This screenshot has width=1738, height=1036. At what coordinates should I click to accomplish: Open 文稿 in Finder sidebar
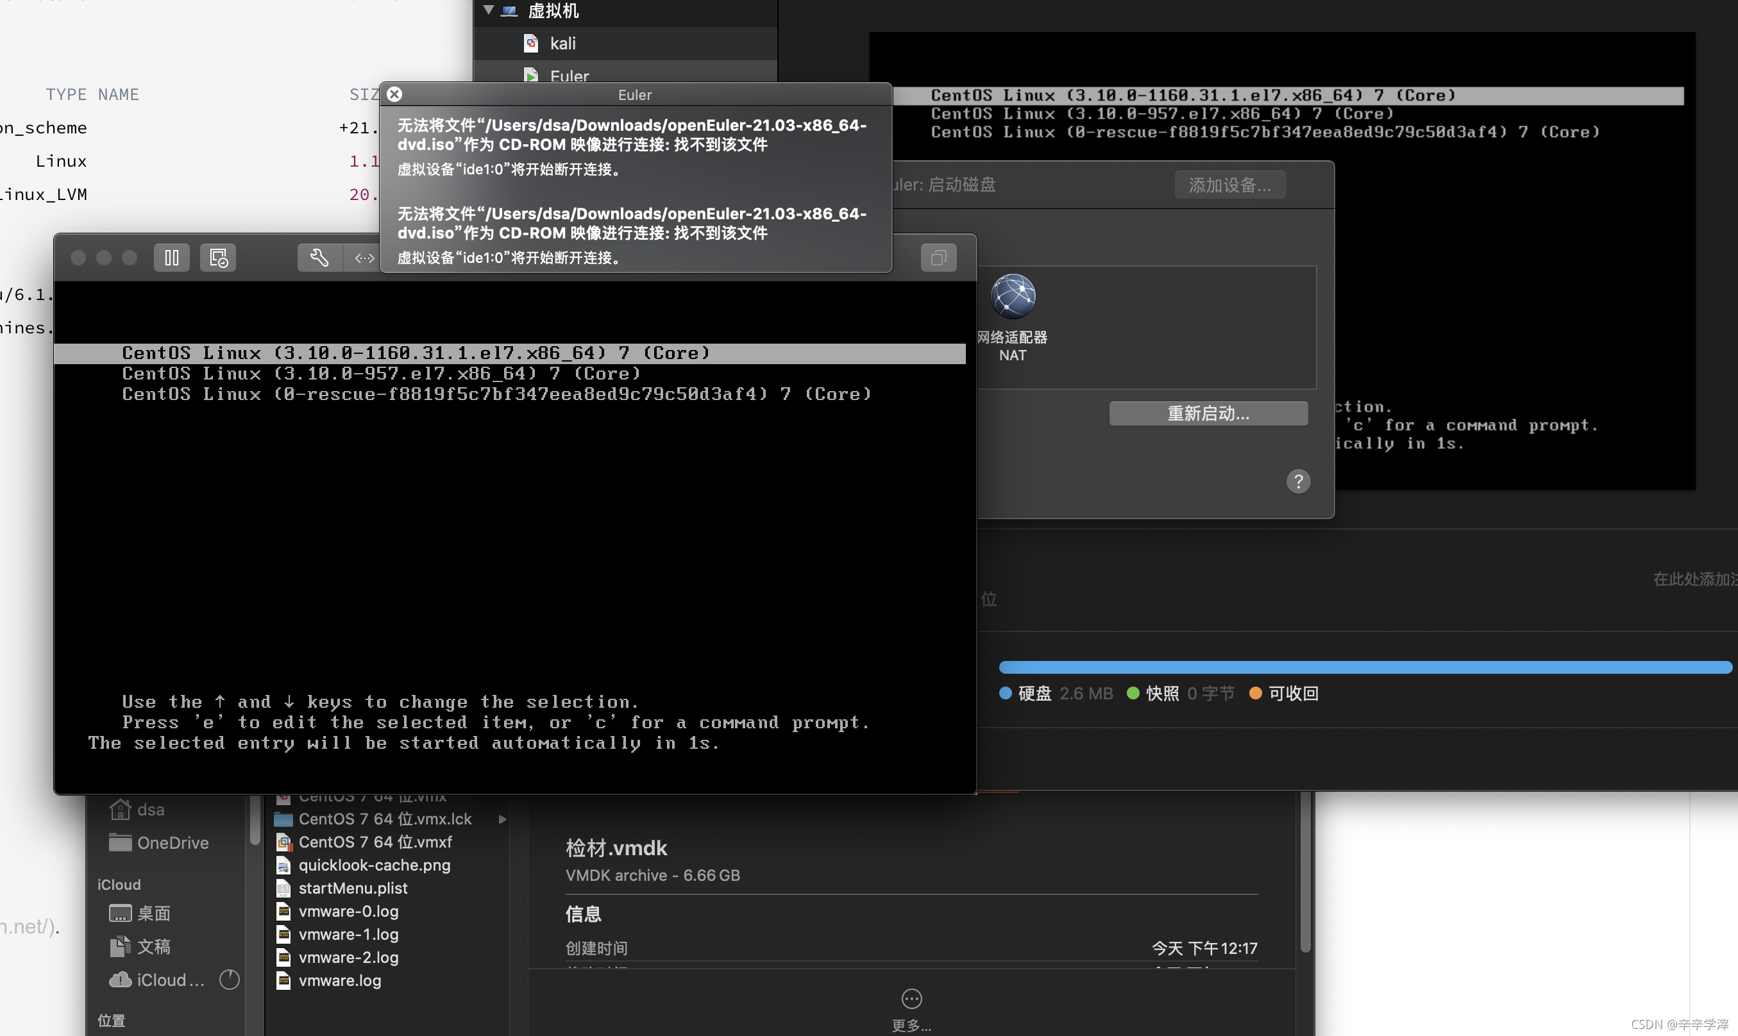[x=140, y=947]
